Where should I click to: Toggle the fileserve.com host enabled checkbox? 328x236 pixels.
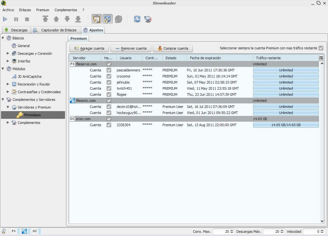(x=109, y=64)
